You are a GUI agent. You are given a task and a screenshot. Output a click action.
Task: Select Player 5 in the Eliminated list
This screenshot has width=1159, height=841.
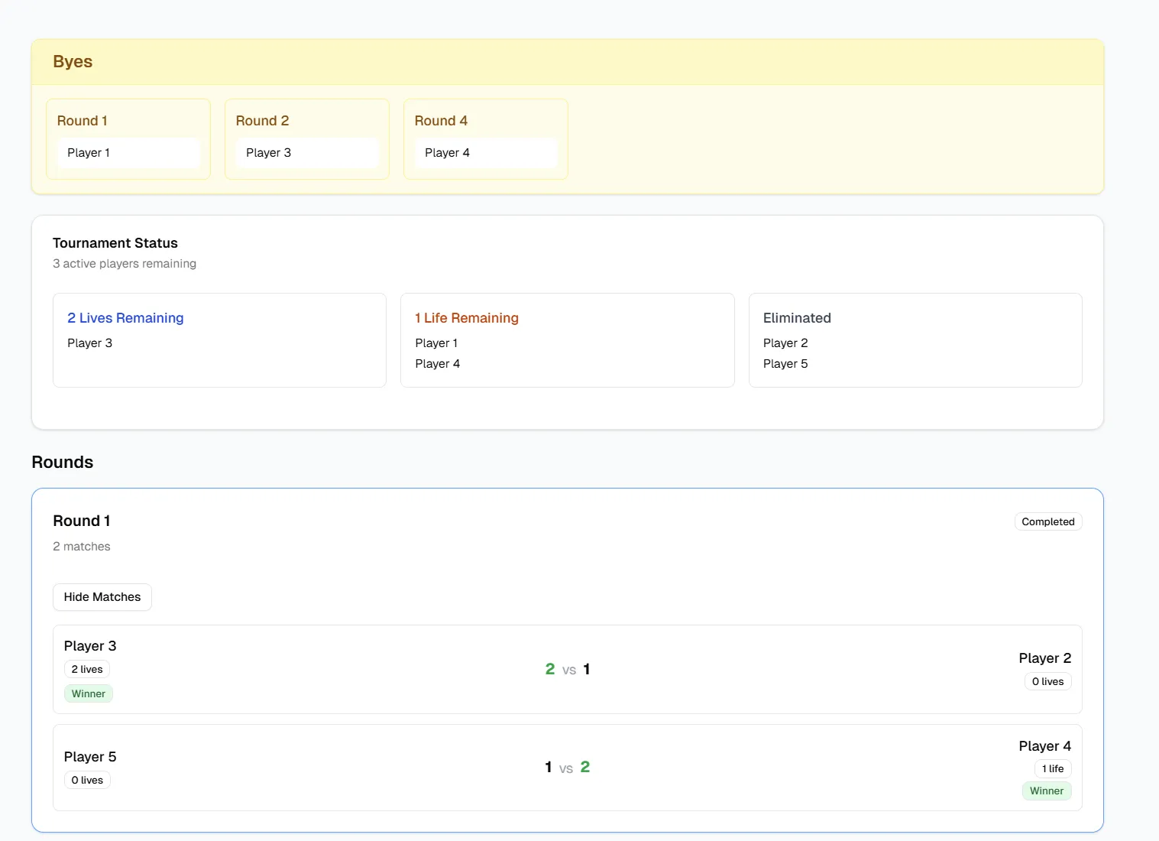tap(785, 364)
